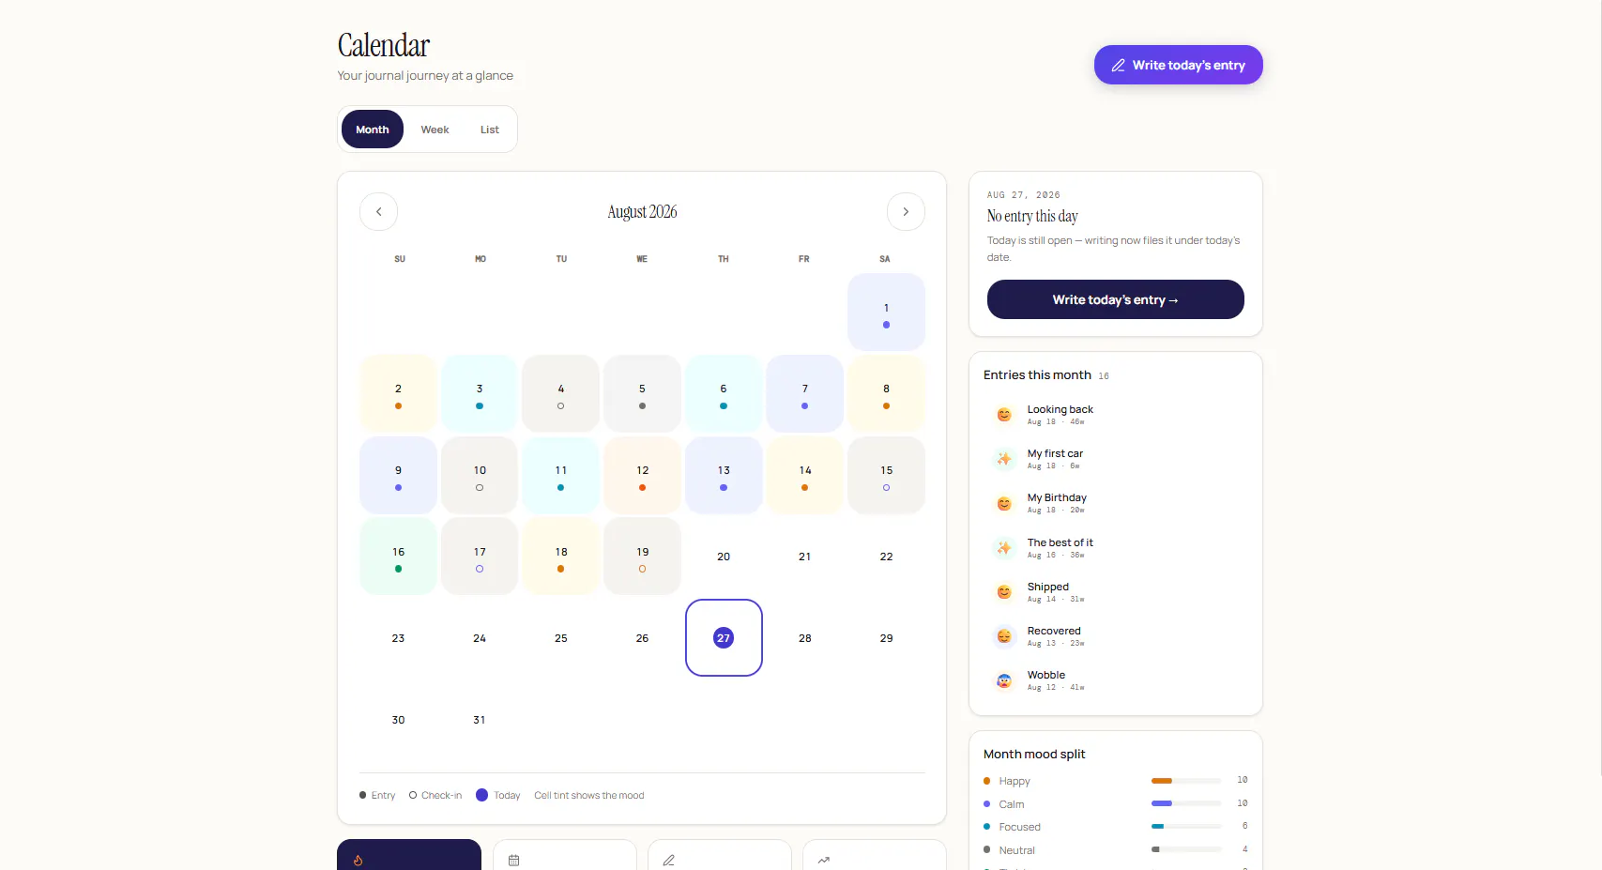Image resolution: width=1602 pixels, height=870 pixels.
Task: Open the Shipped entry
Action: (1116, 592)
